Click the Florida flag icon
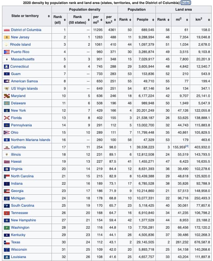213x261 pixels. coord(7,118)
